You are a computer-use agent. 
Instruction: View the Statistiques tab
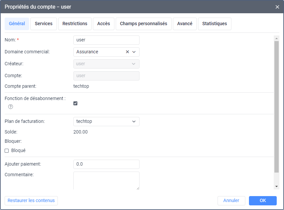tap(215, 24)
